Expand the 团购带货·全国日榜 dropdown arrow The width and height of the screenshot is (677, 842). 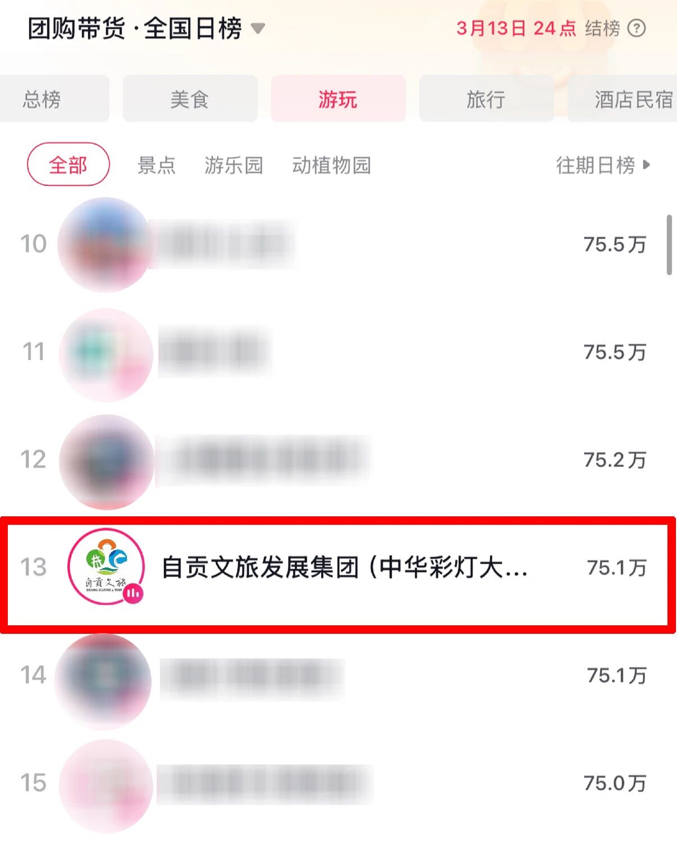coord(258,28)
